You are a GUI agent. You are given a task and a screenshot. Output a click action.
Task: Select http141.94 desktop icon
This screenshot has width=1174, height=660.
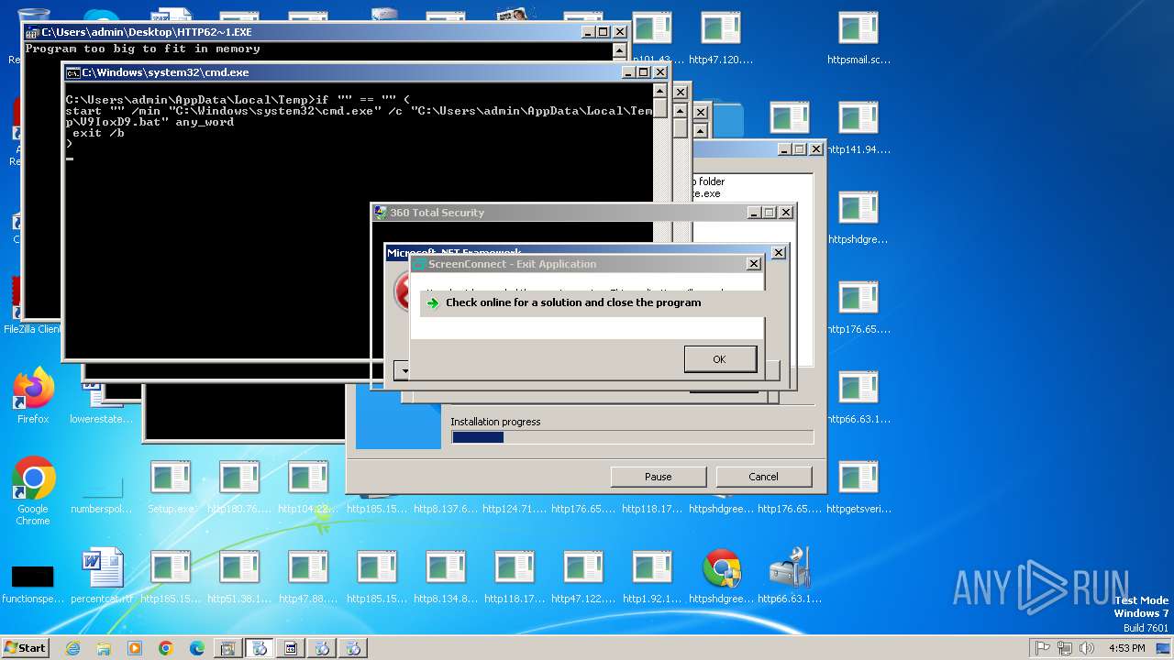tap(858, 128)
